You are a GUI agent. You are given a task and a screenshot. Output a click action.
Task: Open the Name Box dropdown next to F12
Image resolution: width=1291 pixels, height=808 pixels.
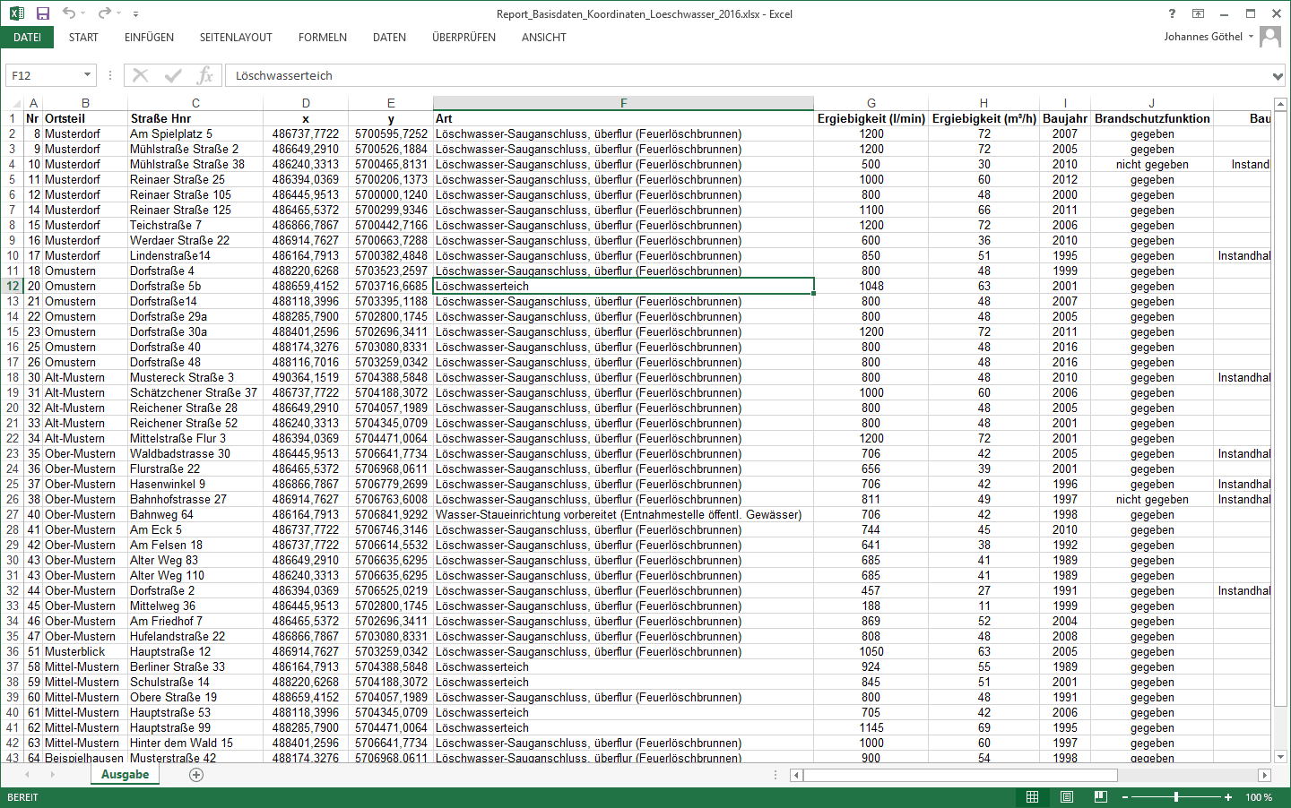pos(87,75)
